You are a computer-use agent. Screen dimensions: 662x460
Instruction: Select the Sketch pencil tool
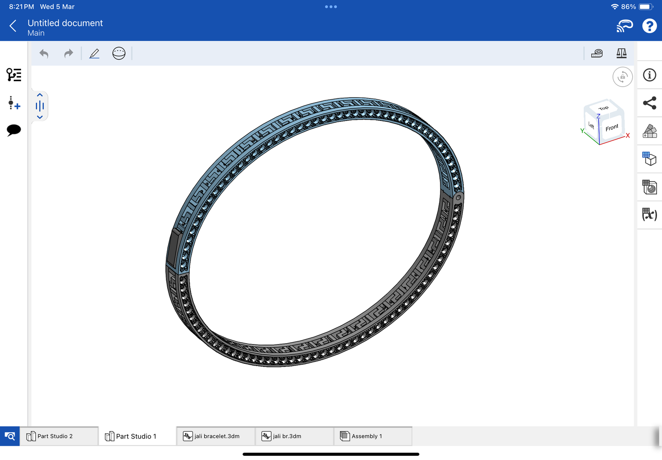pos(94,54)
